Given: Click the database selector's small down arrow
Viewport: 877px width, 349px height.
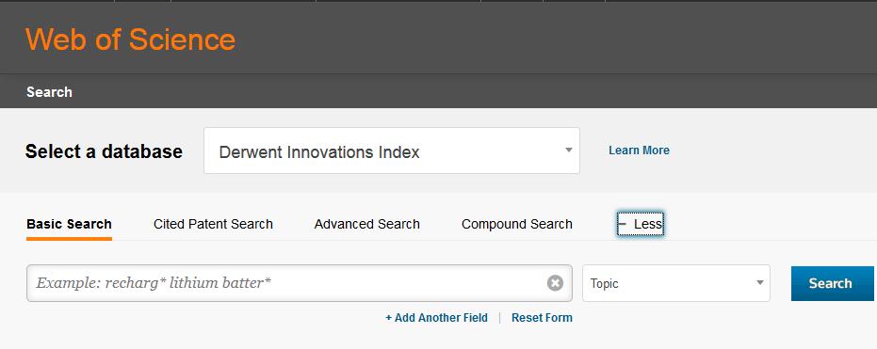Looking at the screenshot, I should tap(568, 151).
